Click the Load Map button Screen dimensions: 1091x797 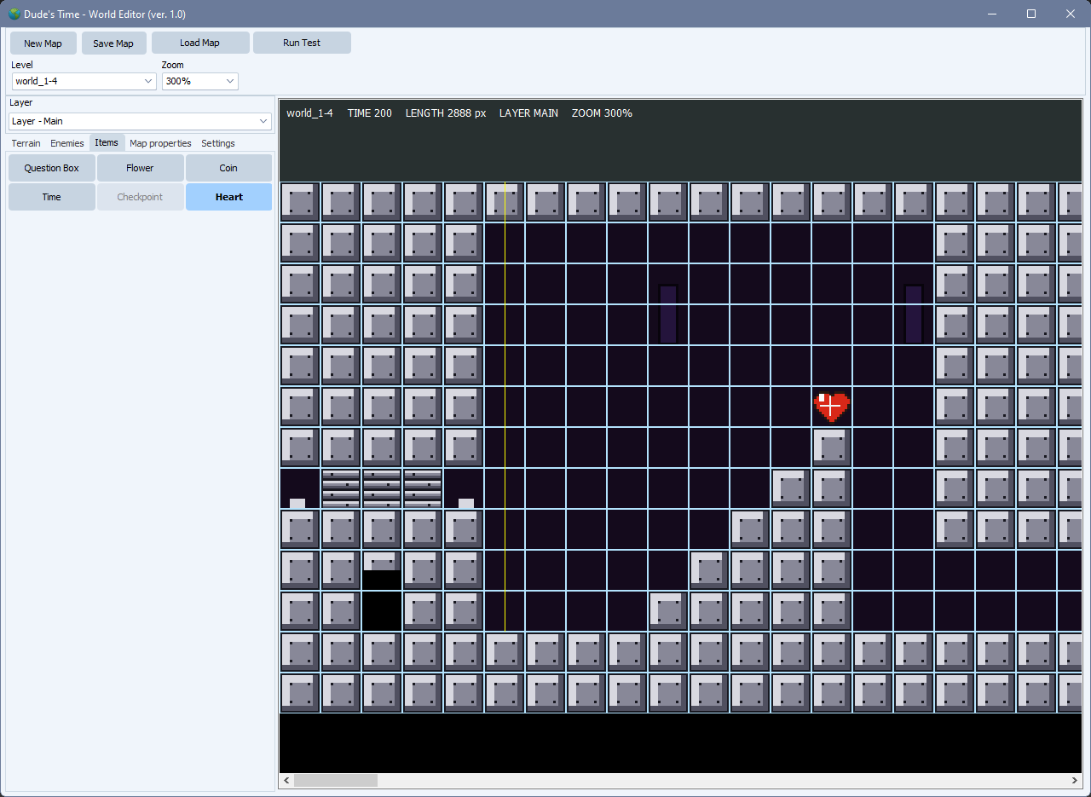point(200,43)
